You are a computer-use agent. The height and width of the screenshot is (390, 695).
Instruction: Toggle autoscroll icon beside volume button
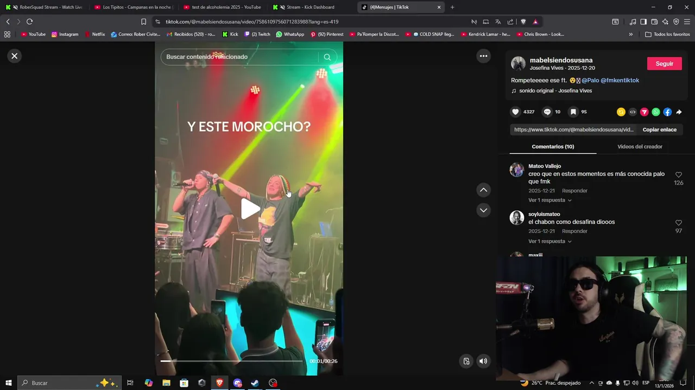[466, 361]
